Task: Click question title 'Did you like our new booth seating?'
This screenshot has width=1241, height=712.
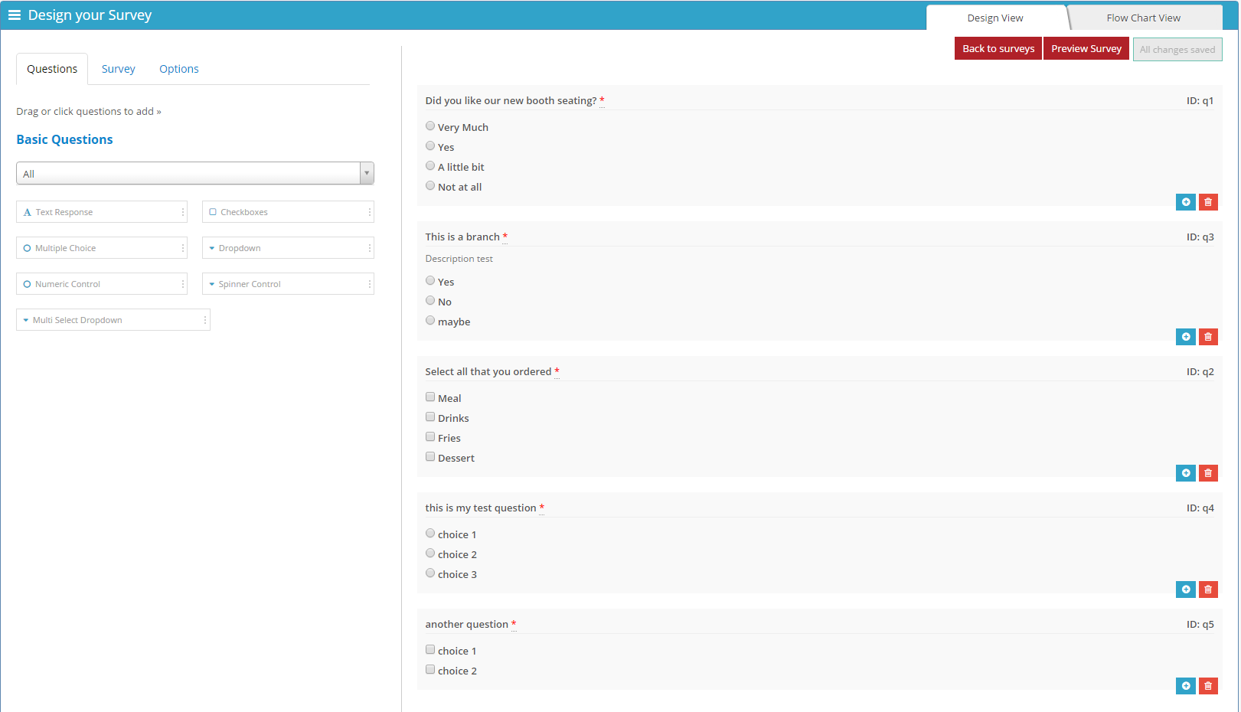Action: coord(511,100)
